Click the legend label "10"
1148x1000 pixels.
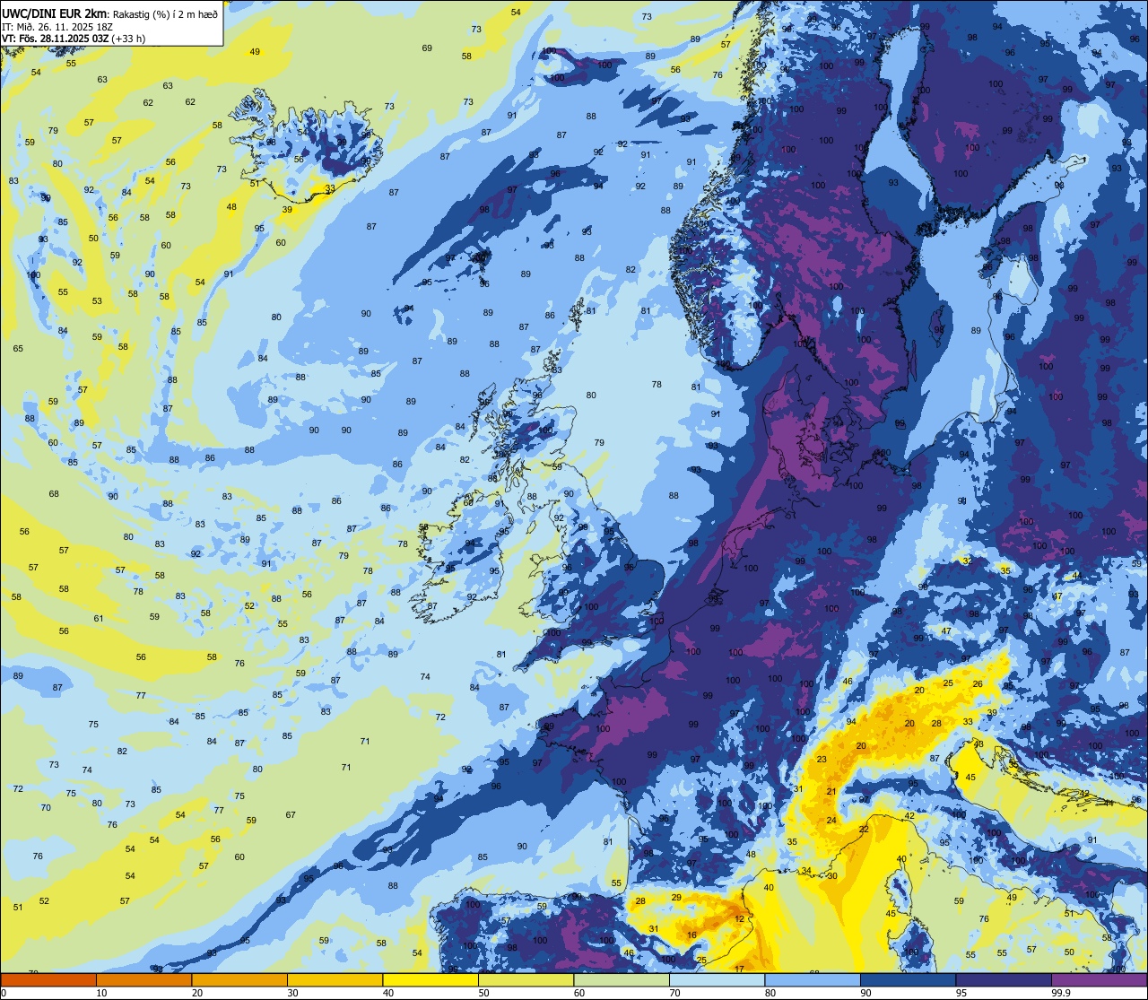101,993
